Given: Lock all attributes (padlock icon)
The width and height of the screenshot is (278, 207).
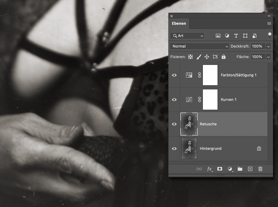Looking at the screenshot, I should pyautogui.click(x=224, y=57).
